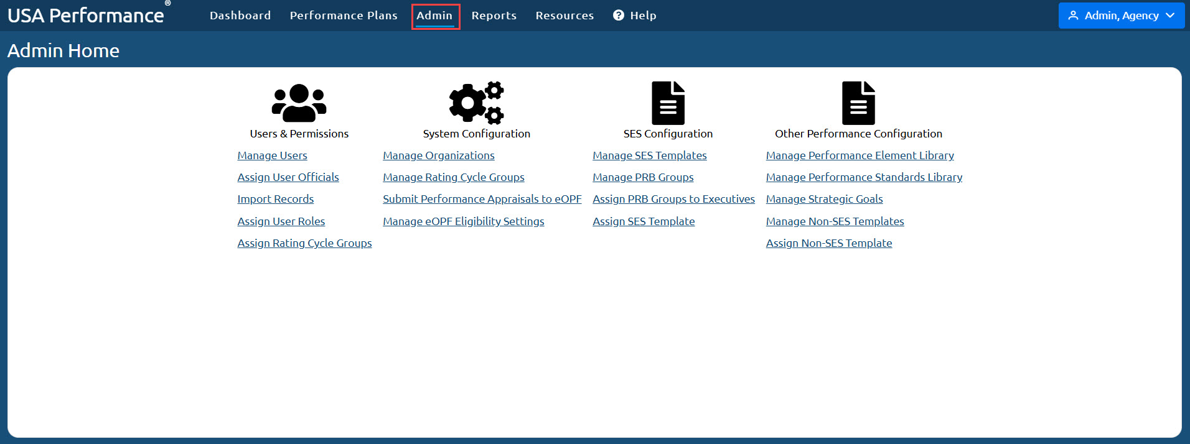Open Manage Performance Element Library link
Image resolution: width=1190 pixels, height=444 pixels.
tap(860, 155)
